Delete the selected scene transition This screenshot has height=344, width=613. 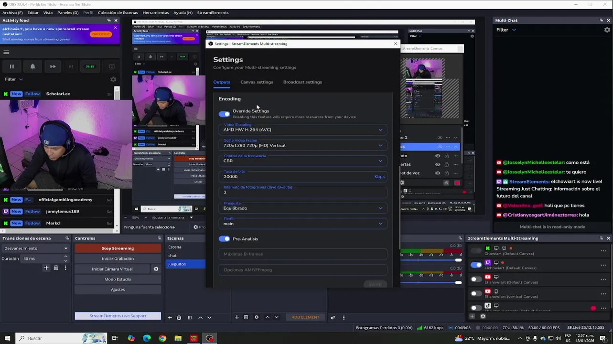tap(56, 268)
